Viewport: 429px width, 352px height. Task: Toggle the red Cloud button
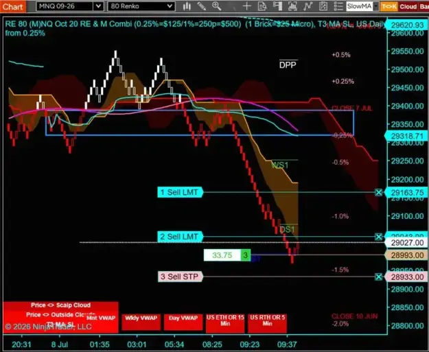point(408,6)
